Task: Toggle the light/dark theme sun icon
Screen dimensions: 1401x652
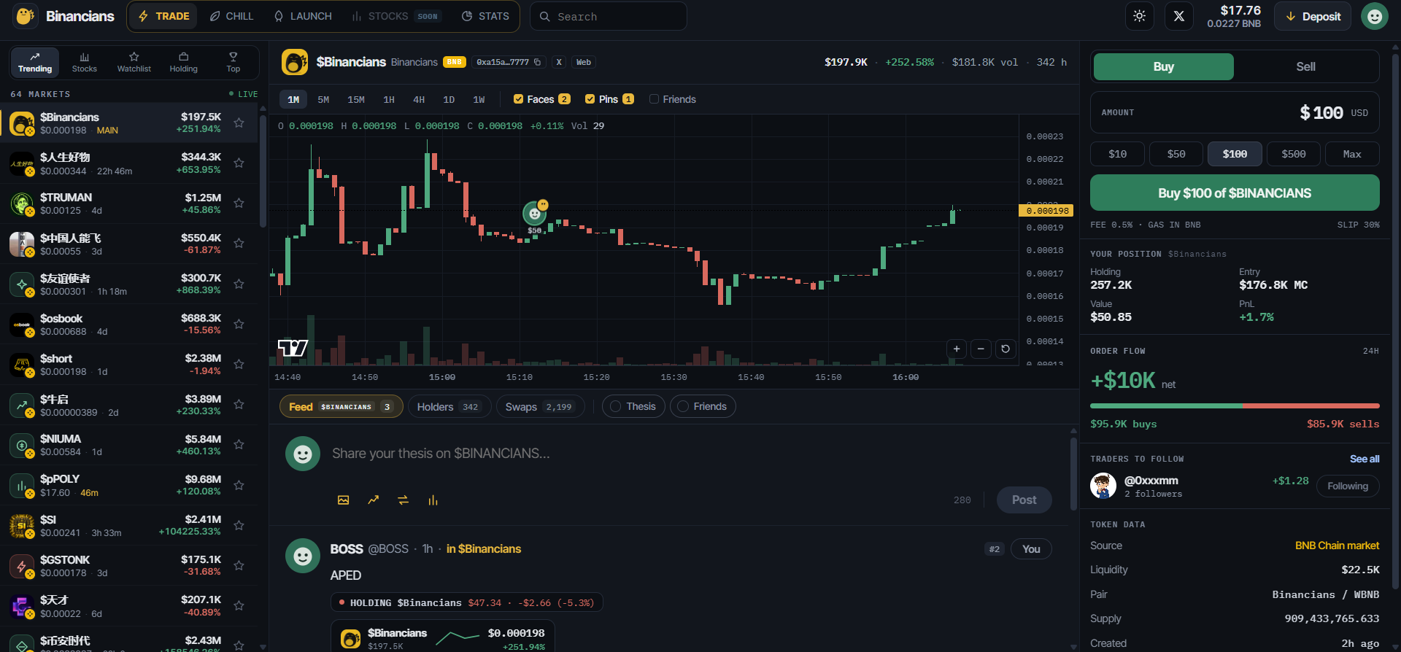Action: [x=1140, y=16]
